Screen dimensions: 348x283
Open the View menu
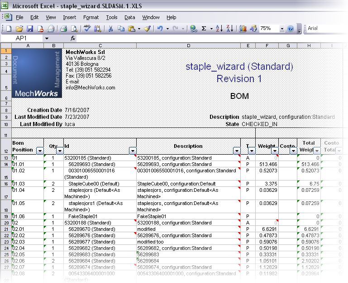[x=51, y=17]
